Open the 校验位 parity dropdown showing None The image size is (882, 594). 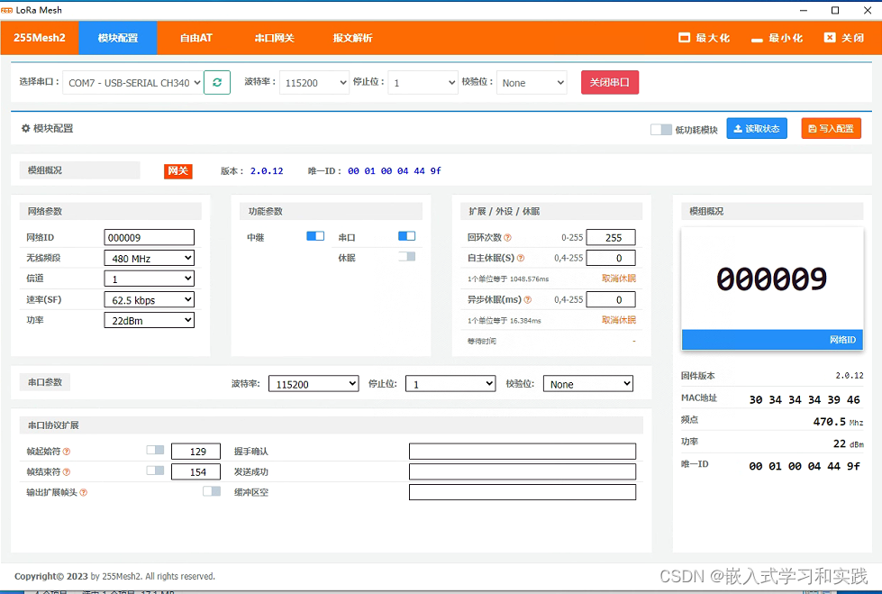(532, 82)
